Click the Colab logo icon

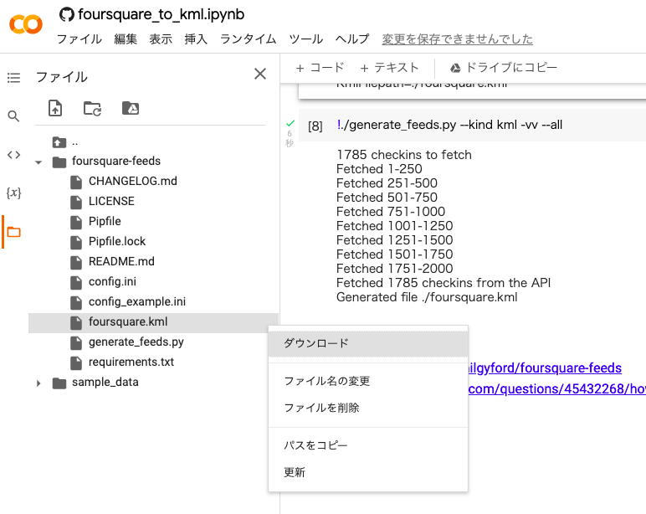pos(26,24)
